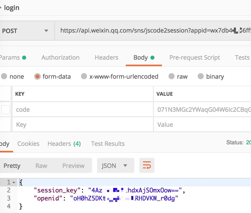Switch response view to Preview

tap(73, 166)
